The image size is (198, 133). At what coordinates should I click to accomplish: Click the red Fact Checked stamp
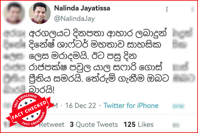click(x=29, y=110)
